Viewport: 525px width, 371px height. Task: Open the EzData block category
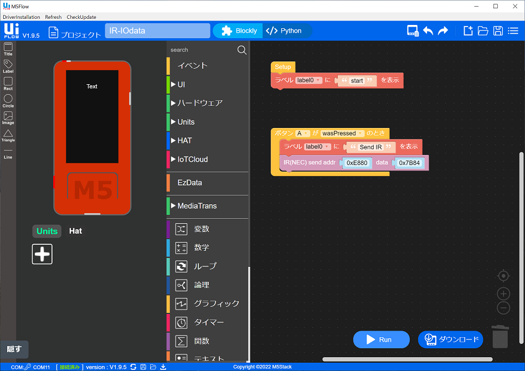(208, 183)
